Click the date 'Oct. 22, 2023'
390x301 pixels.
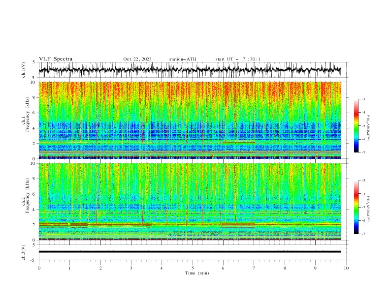137,59
